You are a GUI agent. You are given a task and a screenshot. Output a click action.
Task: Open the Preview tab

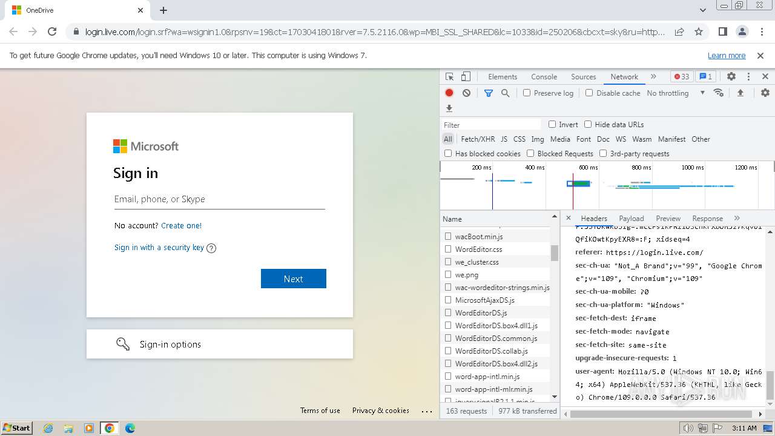coord(668,219)
